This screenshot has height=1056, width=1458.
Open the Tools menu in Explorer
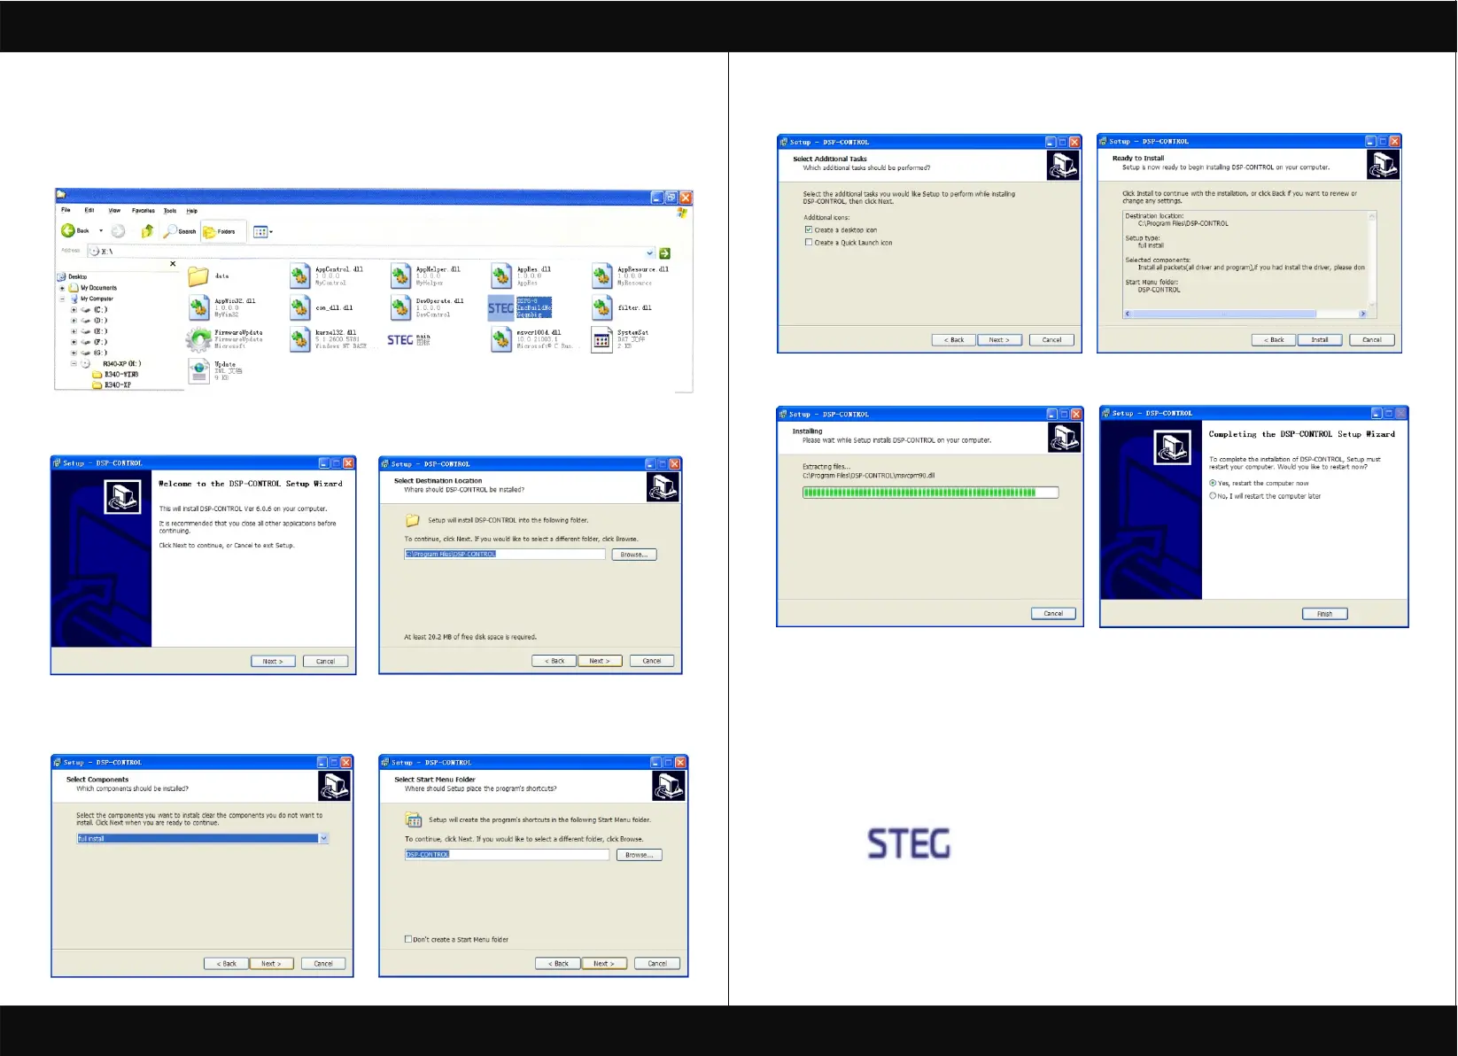tap(170, 211)
